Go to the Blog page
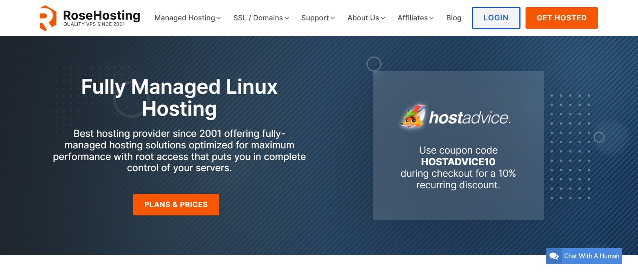This screenshot has width=638, height=276. (454, 18)
